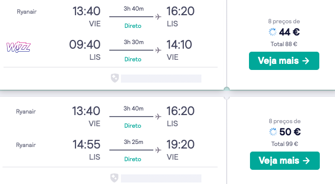Click Veja mais button for 44 € offer

284,61
